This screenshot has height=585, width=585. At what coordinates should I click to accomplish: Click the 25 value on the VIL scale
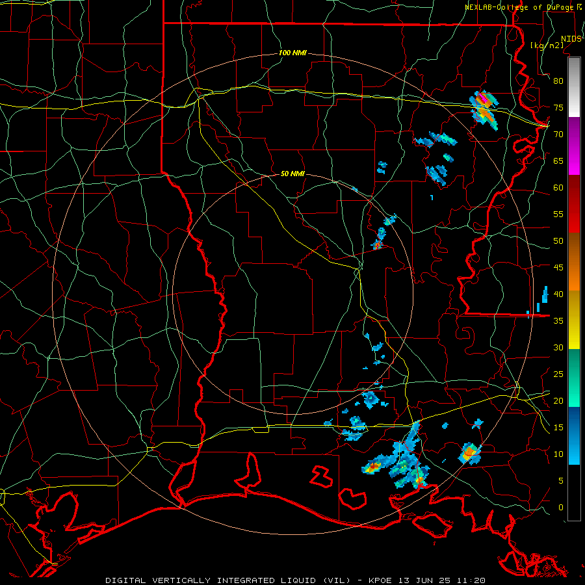[x=558, y=374]
